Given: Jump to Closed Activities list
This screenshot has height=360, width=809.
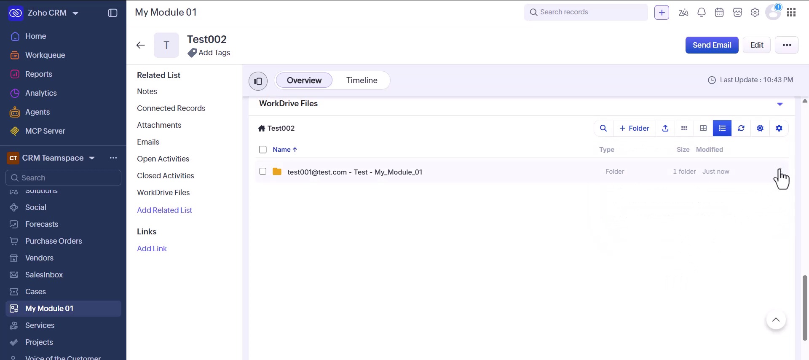Looking at the screenshot, I should point(165,176).
